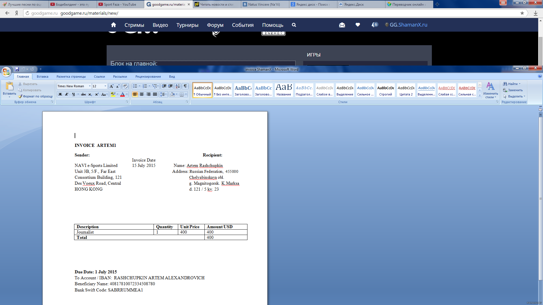543x305 pixels.
Task: Click the Journalist cell in invoice table
Action: pos(114,232)
